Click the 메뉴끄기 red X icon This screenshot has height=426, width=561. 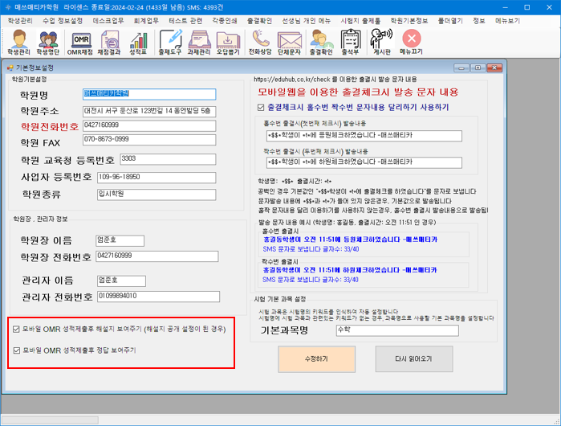point(412,43)
